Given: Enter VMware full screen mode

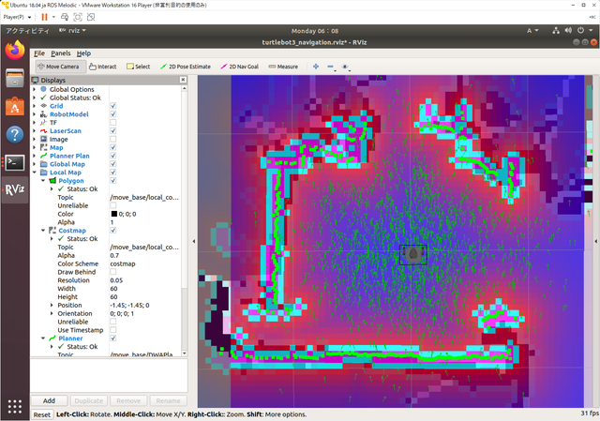Looking at the screenshot, I should pyautogui.click(x=78, y=17).
